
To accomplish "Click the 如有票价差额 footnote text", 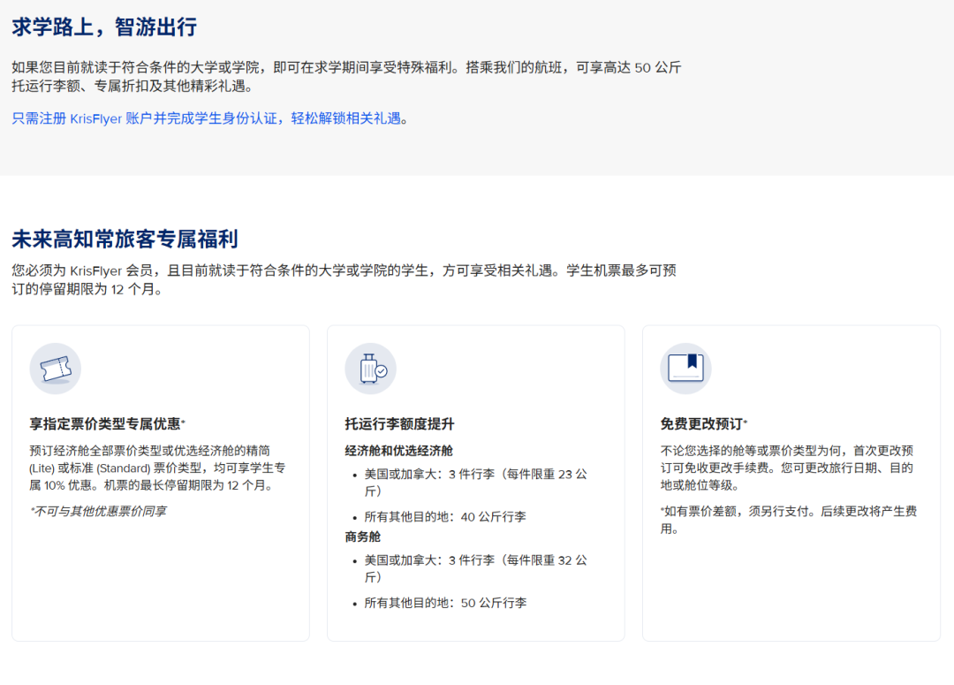I will click(x=788, y=520).
